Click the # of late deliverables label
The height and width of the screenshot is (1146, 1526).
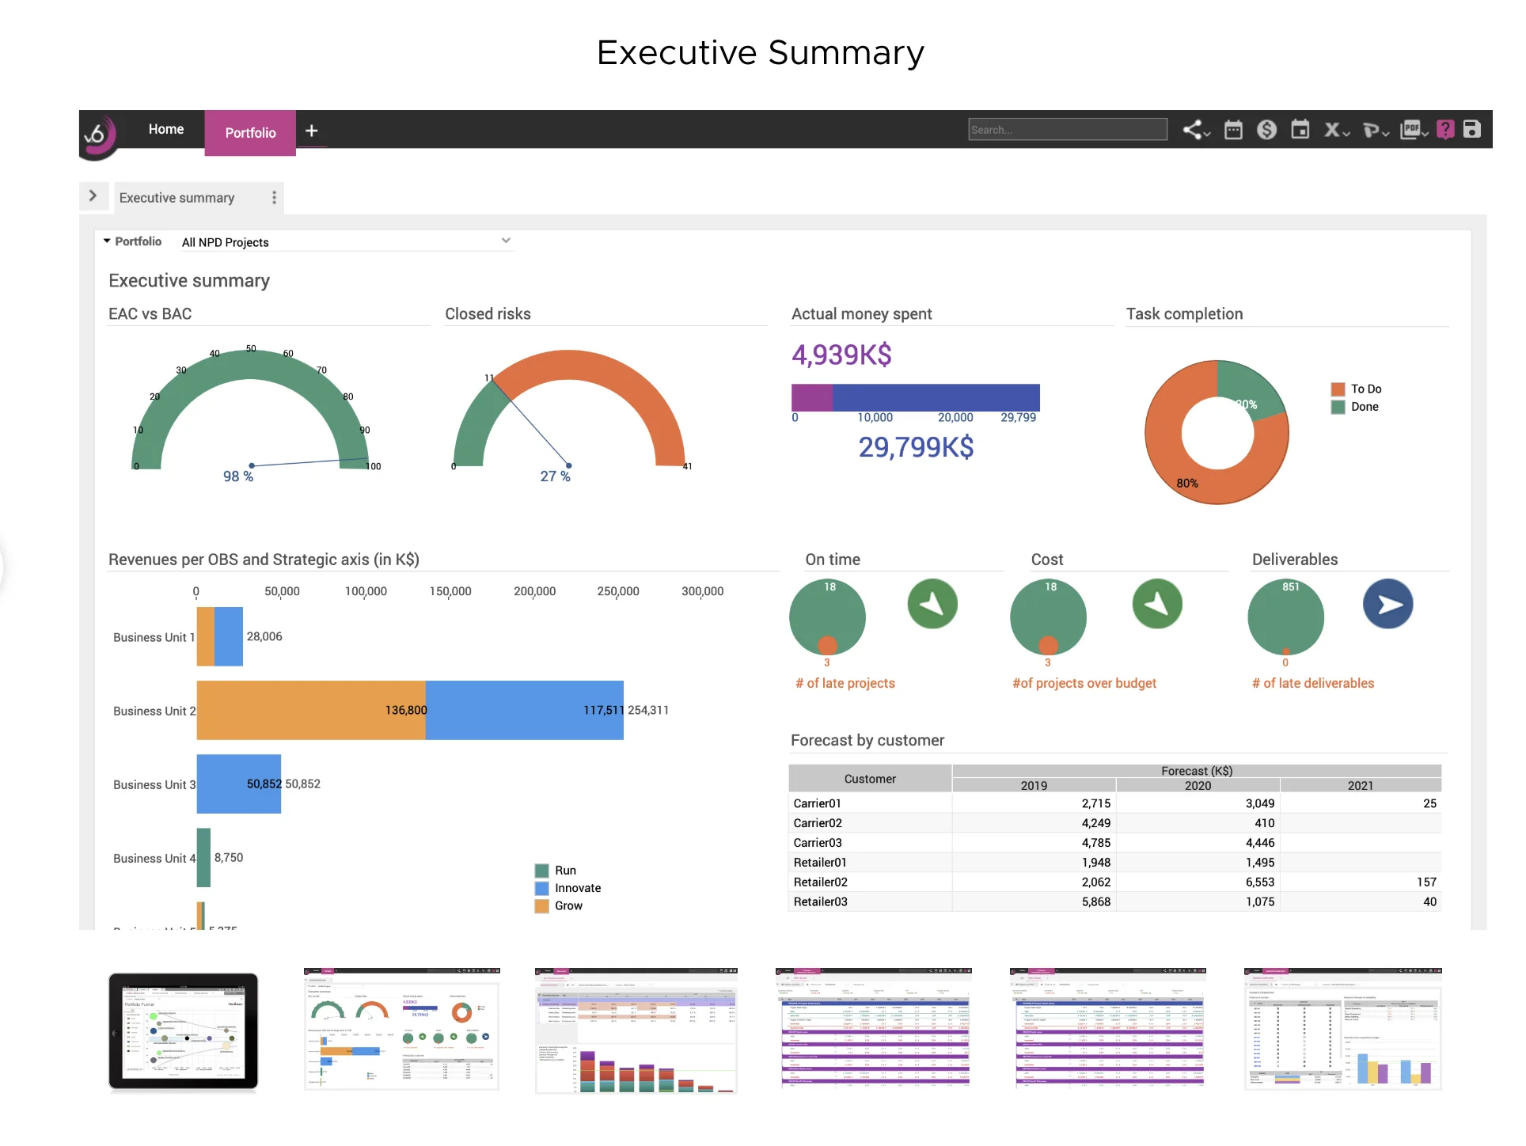[x=1313, y=683]
